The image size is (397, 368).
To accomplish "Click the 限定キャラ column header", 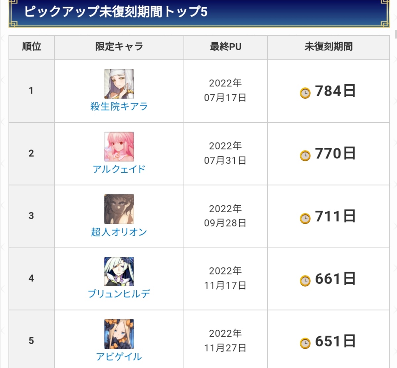I will [x=119, y=47].
